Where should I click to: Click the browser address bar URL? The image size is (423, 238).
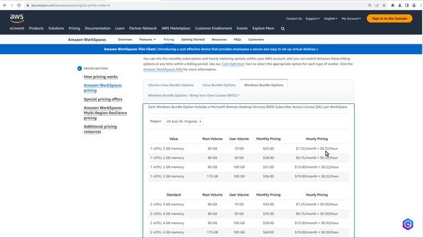click(x=71, y=5)
